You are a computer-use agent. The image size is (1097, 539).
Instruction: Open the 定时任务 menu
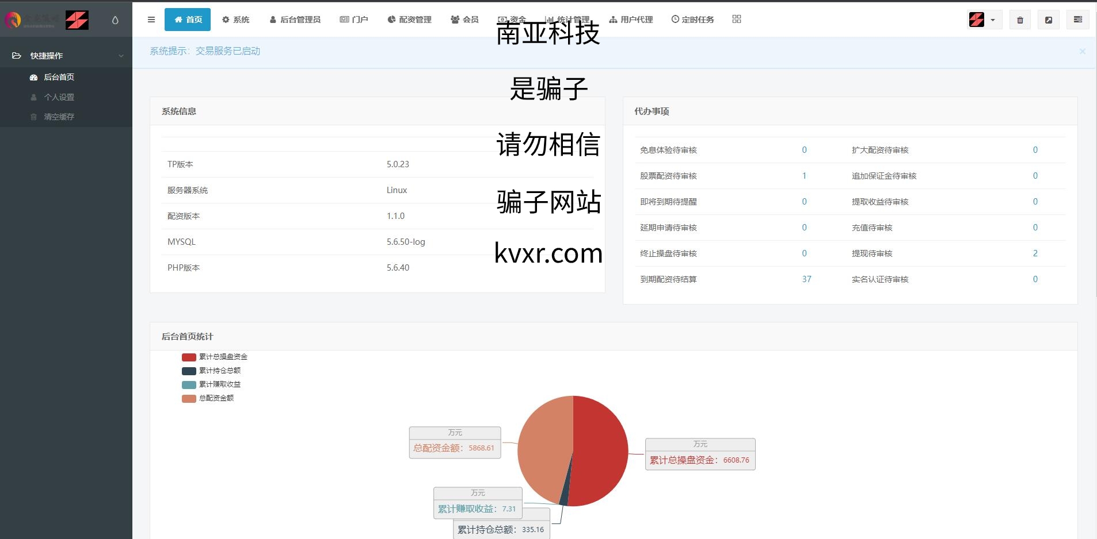692,20
